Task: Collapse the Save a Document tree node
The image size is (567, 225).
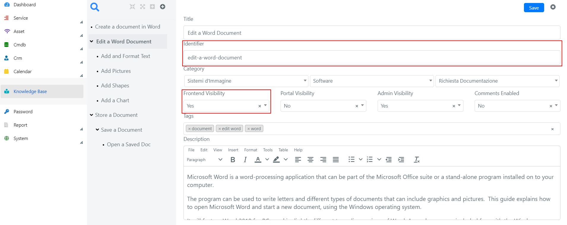Action: point(97,130)
